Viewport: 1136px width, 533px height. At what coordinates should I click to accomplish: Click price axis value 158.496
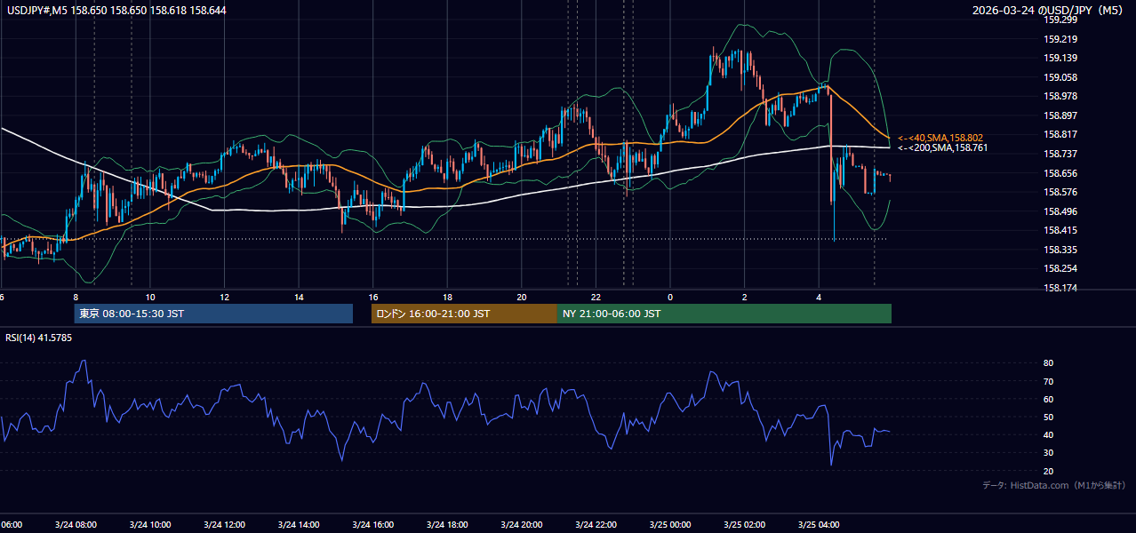tap(1061, 211)
